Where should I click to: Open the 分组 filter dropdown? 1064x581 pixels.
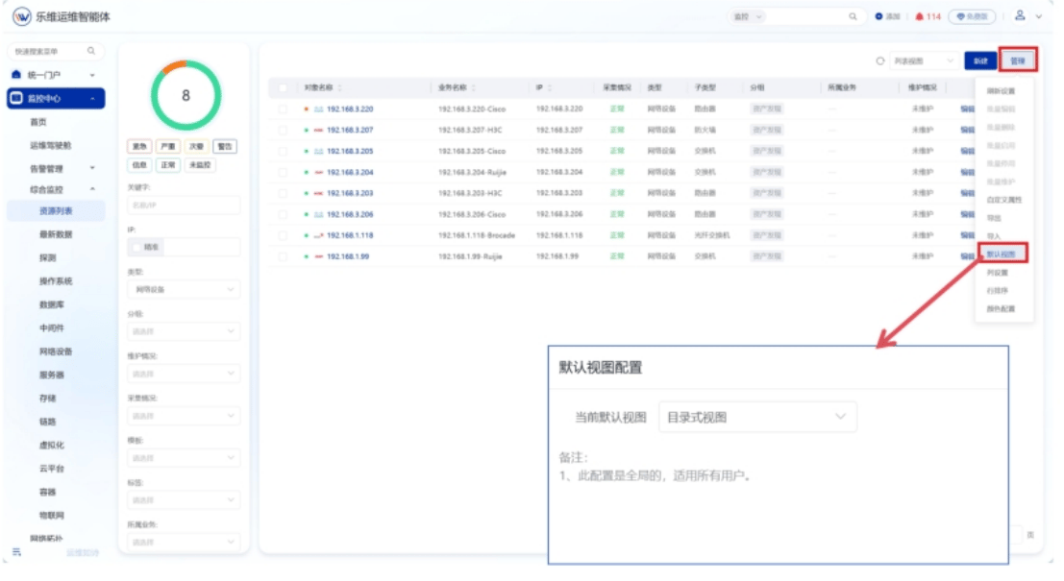click(x=184, y=331)
